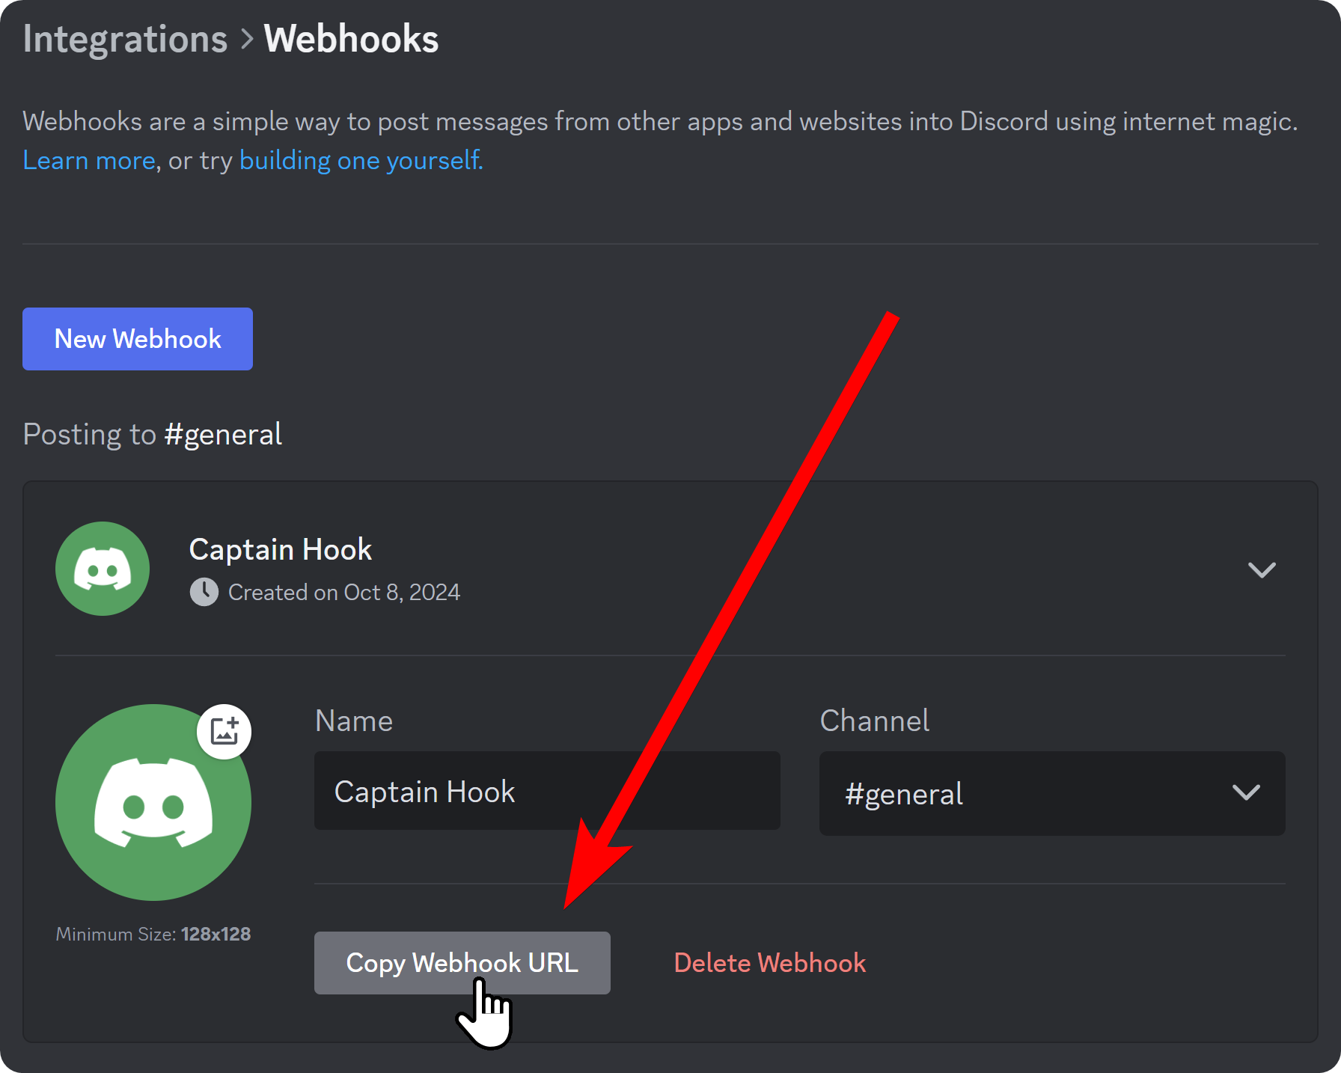Select the Webhooks breadcrumb label
The height and width of the screenshot is (1073, 1341).
click(351, 38)
